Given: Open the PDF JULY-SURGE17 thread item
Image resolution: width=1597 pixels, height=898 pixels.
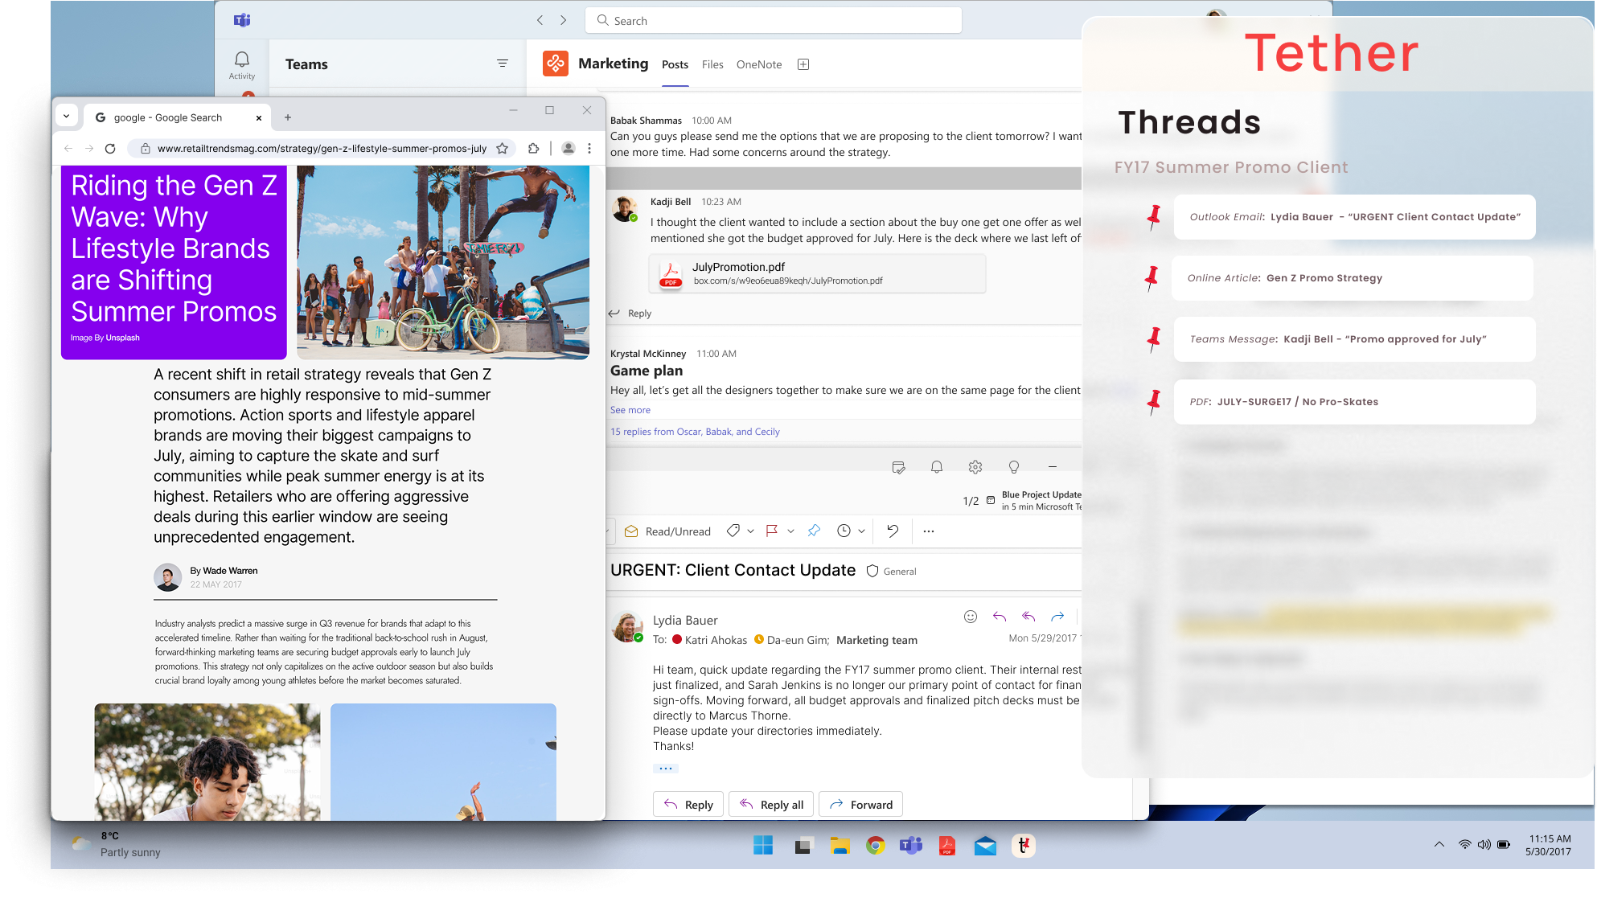Looking at the screenshot, I should [x=1354, y=402].
